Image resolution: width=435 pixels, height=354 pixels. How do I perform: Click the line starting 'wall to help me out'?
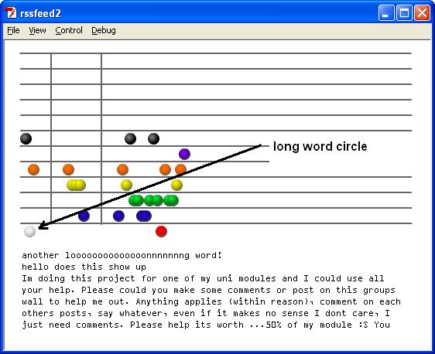tap(211, 301)
